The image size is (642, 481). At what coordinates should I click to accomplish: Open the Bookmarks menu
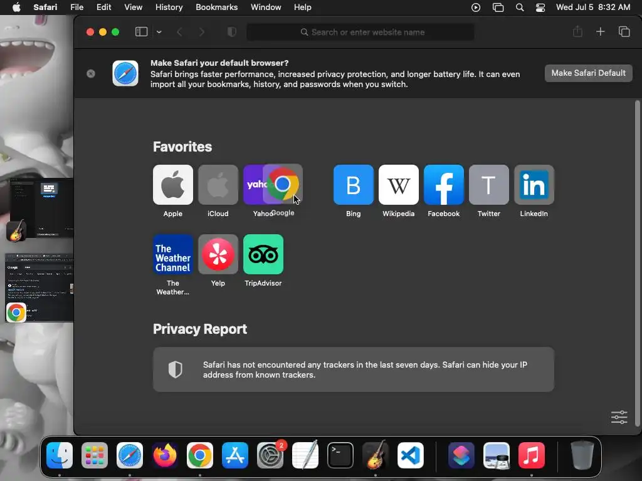216,8
